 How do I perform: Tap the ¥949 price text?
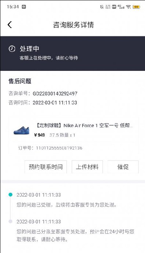coord(40,135)
